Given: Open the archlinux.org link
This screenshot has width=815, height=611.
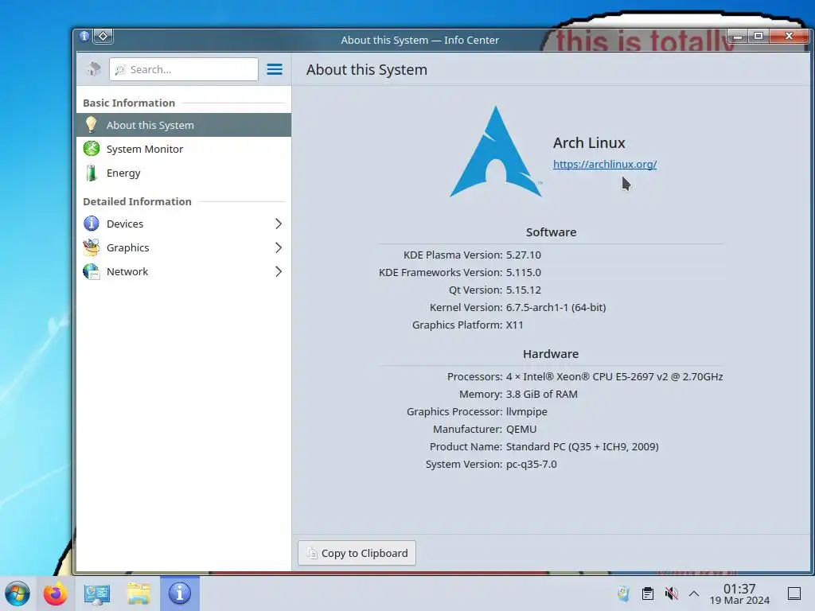Looking at the screenshot, I should 605,164.
